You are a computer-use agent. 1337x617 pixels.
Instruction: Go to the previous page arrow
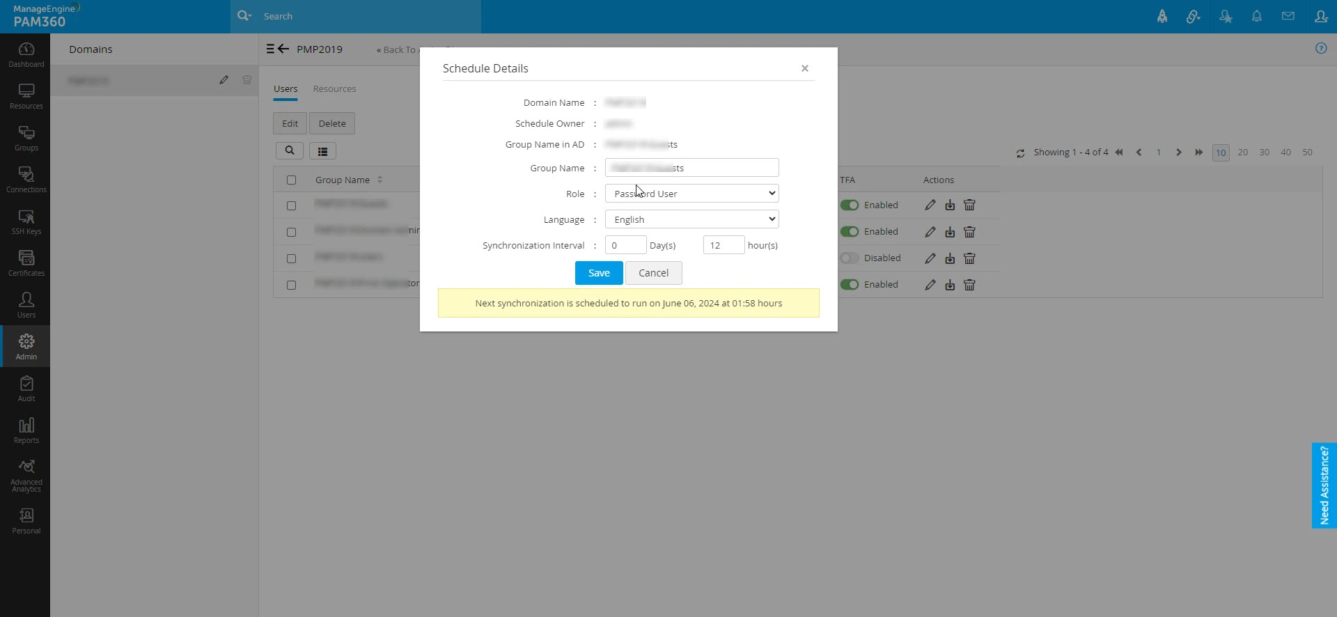(x=1139, y=153)
